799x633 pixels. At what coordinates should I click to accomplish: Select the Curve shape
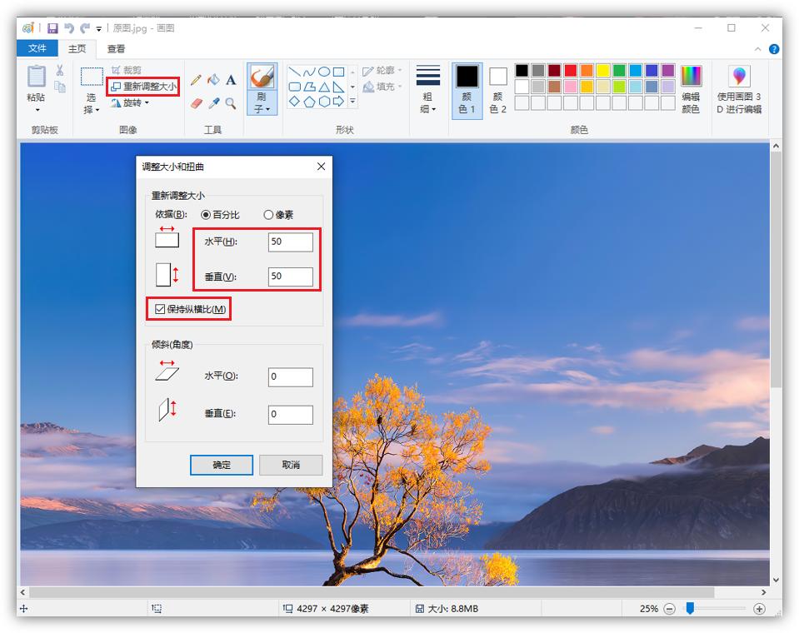(309, 72)
